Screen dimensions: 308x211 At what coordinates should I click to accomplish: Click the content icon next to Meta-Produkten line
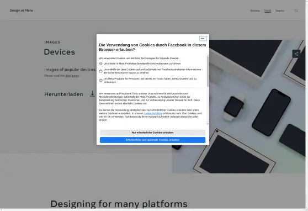[101, 64]
